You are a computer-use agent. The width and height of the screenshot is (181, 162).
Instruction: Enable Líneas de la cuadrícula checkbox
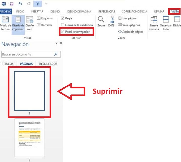click(63, 25)
